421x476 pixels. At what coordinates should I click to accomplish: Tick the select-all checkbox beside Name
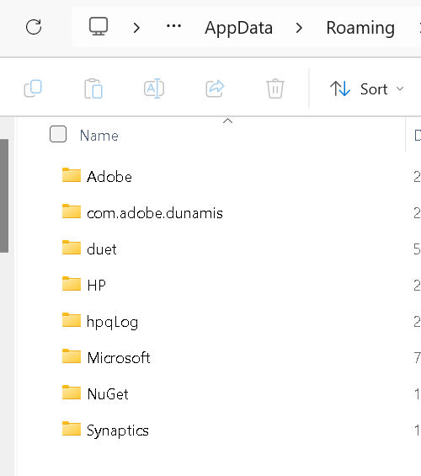pyautogui.click(x=58, y=134)
